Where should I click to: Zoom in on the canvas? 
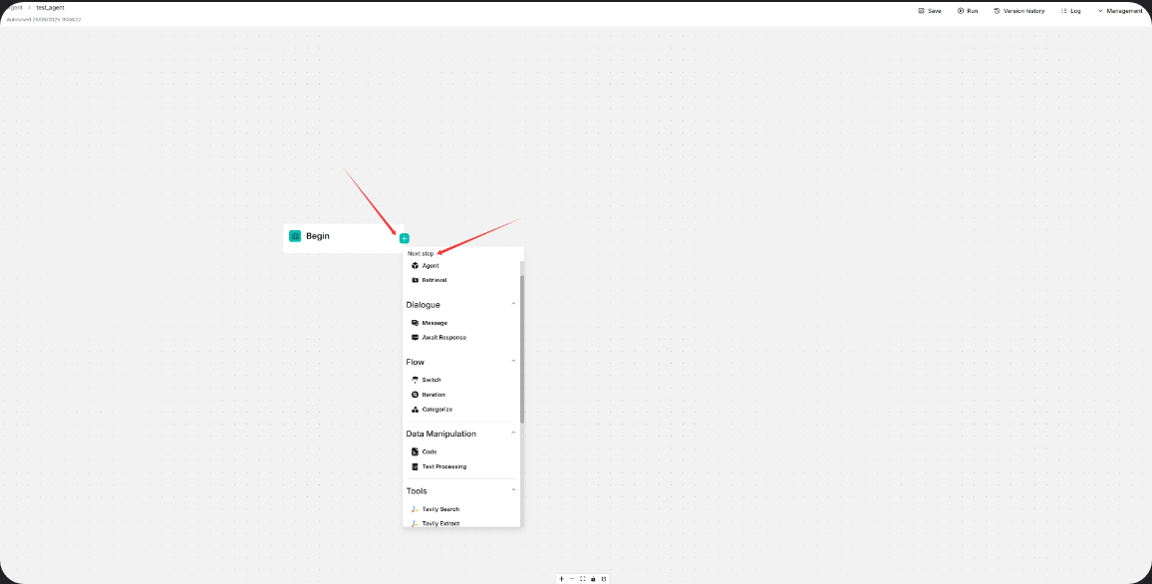pos(561,579)
